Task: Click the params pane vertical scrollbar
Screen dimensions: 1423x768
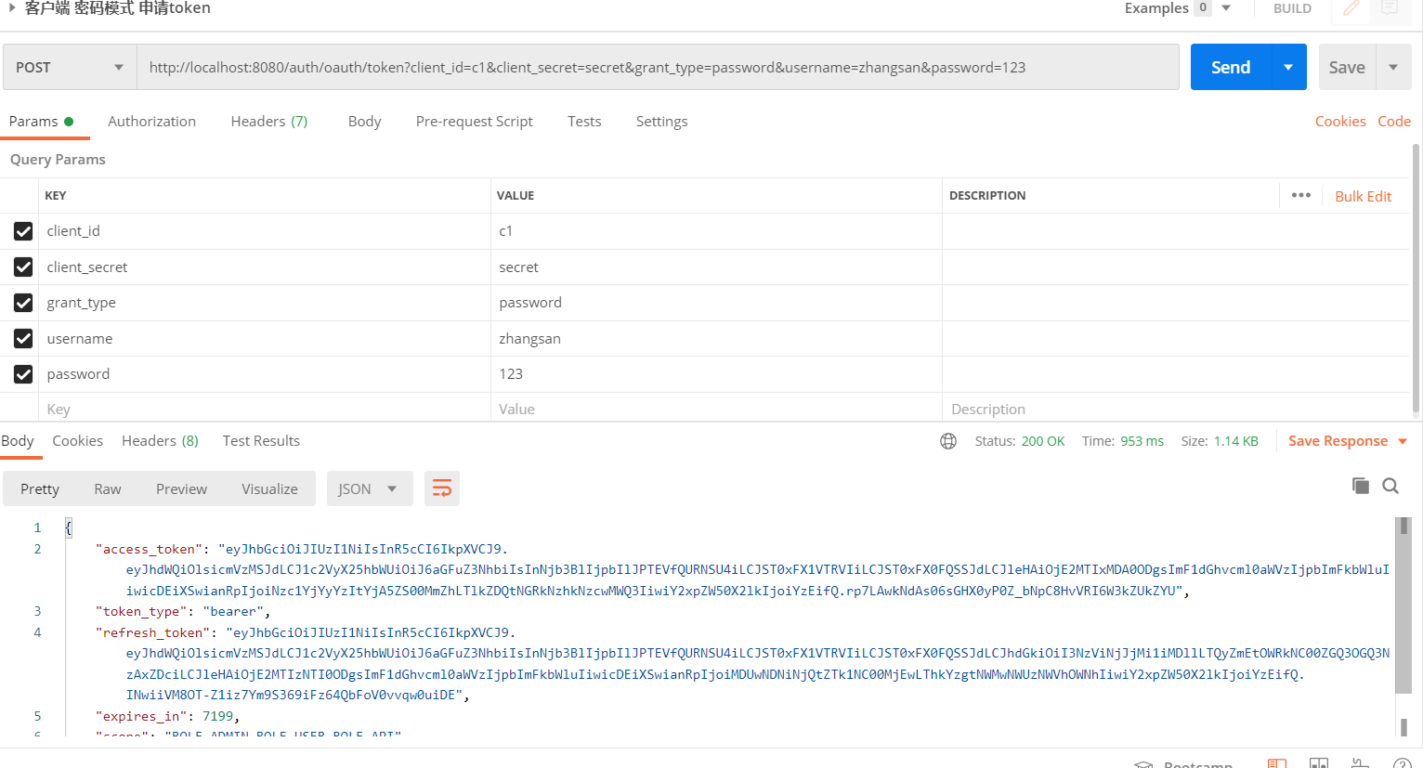Action: click(1416, 279)
